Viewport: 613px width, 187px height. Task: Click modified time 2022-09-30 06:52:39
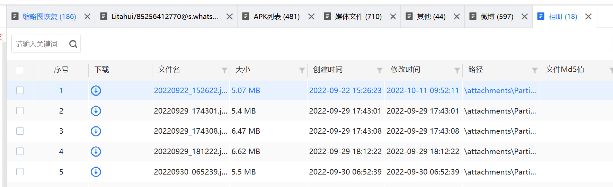pos(423,172)
